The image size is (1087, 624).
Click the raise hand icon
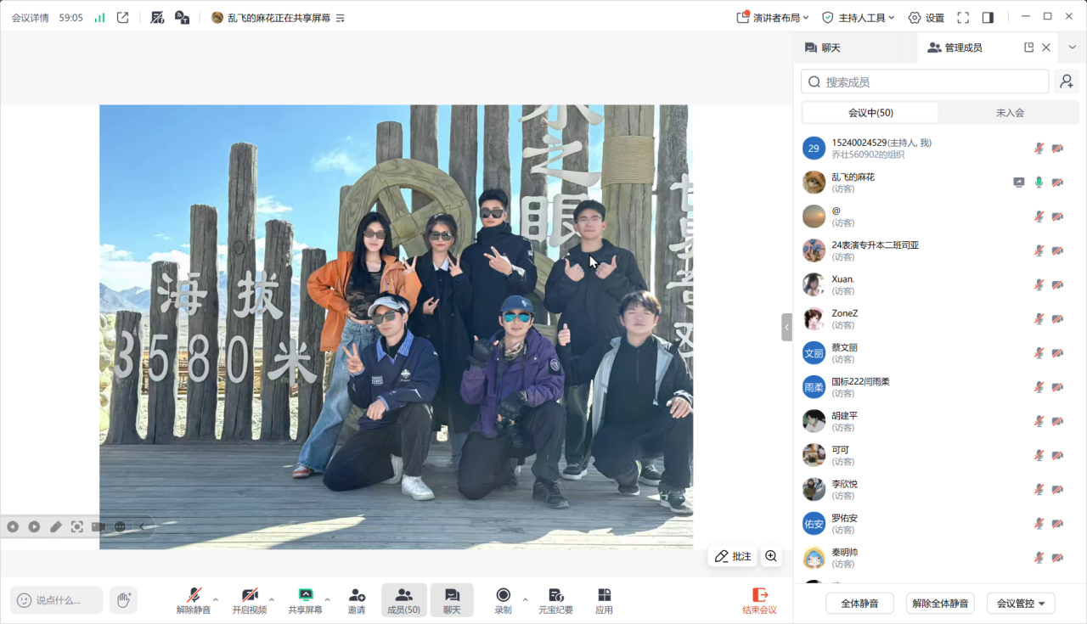pyautogui.click(x=123, y=600)
